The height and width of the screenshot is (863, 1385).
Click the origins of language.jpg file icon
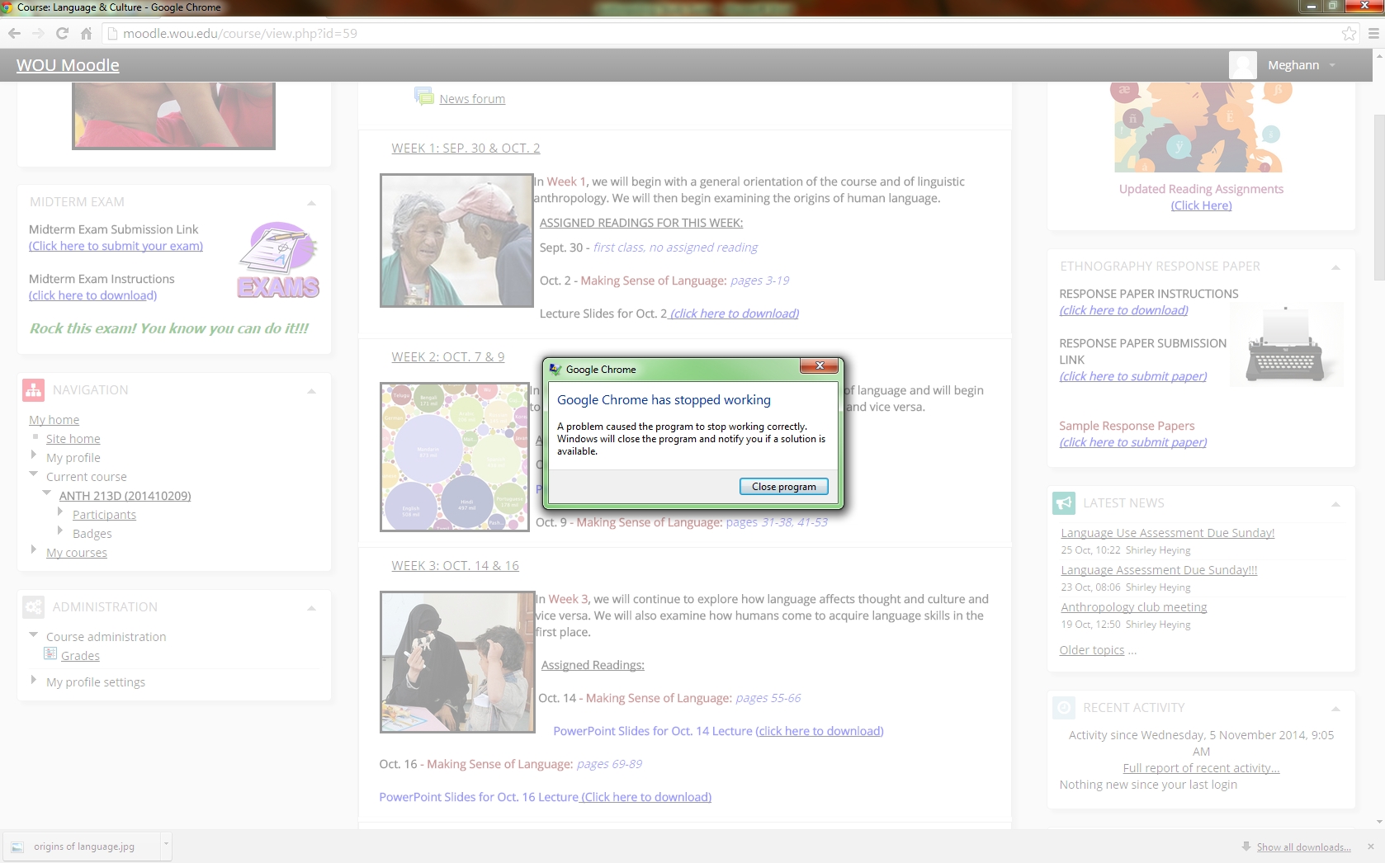pyautogui.click(x=17, y=846)
